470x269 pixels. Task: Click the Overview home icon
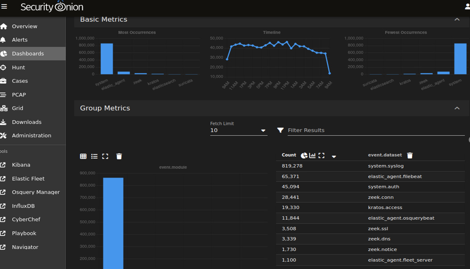3,26
